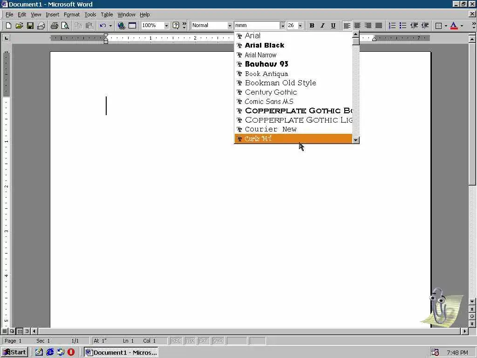Toggle italic formatting

pos(322,26)
